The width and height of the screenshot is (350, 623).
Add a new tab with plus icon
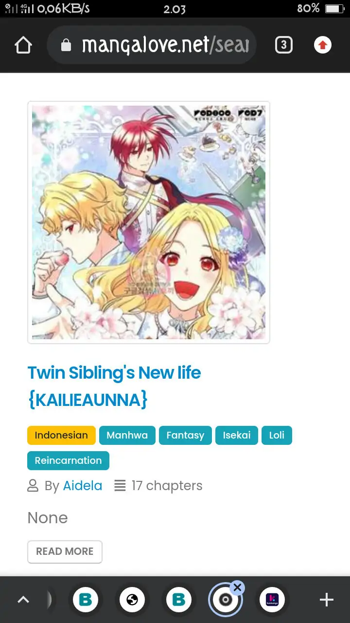pyautogui.click(x=327, y=600)
